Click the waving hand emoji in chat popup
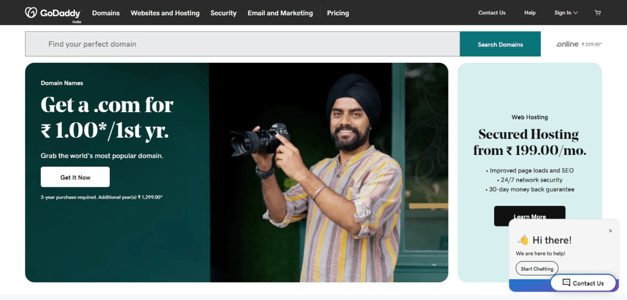Viewport: 627px width, 300px height. pos(523,240)
